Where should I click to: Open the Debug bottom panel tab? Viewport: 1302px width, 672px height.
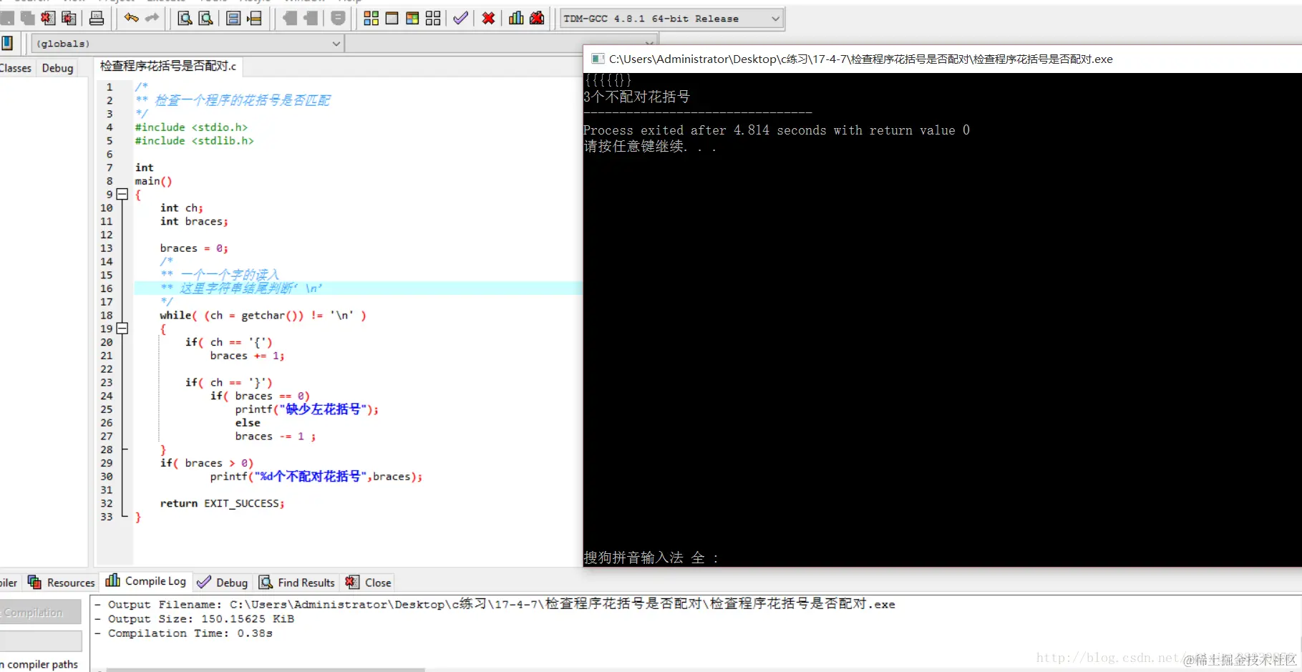(222, 583)
